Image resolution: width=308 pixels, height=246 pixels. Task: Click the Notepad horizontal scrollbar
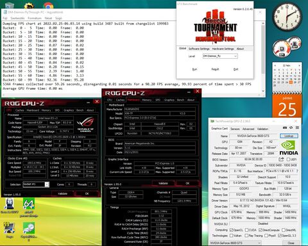click(x=131, y=95)
